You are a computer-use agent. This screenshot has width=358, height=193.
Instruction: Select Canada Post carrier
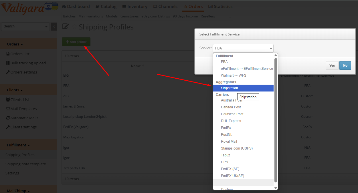click(x=243, y=107)
